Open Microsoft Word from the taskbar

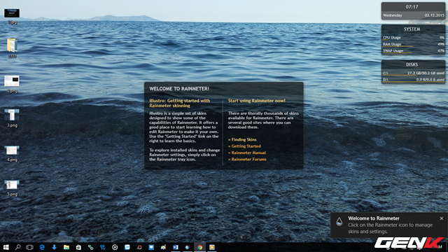(x=176, y=247)
